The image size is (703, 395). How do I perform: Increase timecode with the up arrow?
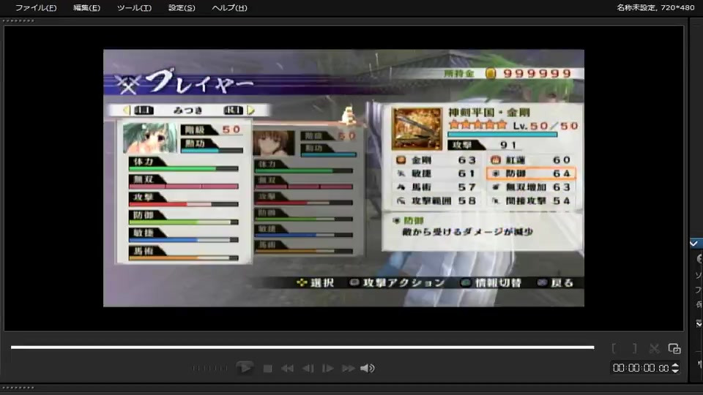tap(675, 366)
